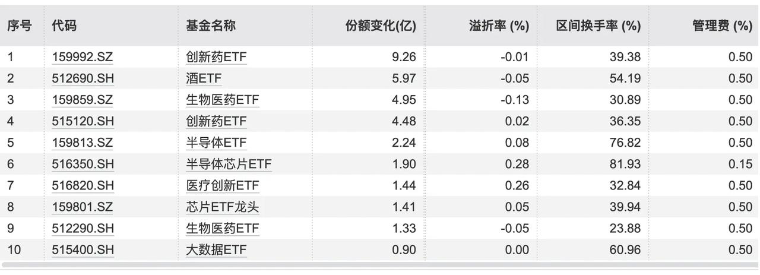Sort by 份额变化(亿) column header

pos(381,26)
